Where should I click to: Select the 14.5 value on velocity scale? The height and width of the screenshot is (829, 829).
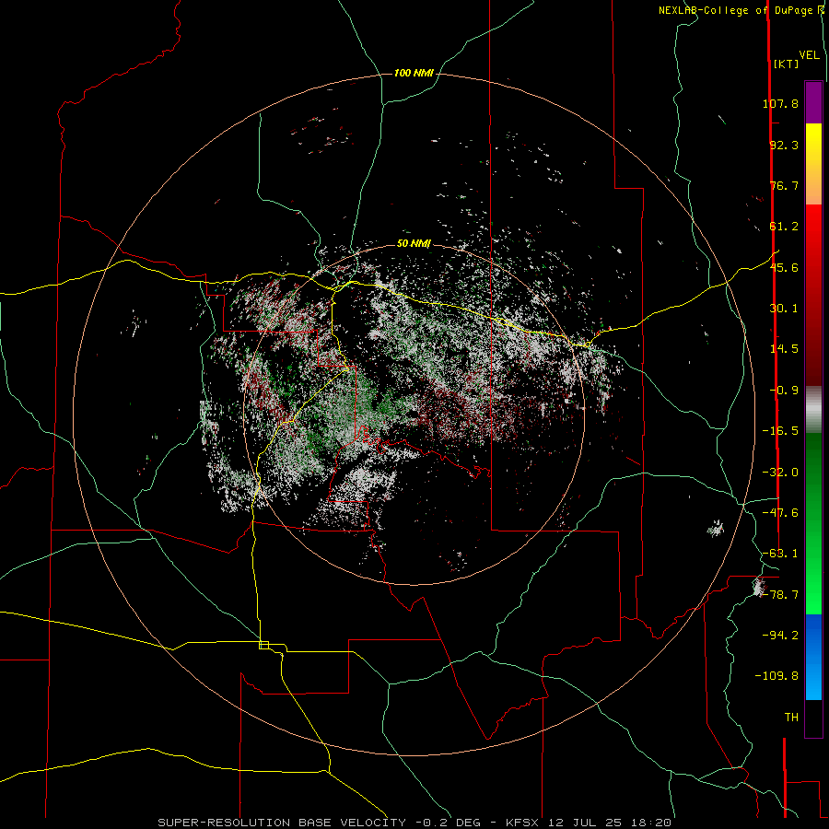coord(784,349)
